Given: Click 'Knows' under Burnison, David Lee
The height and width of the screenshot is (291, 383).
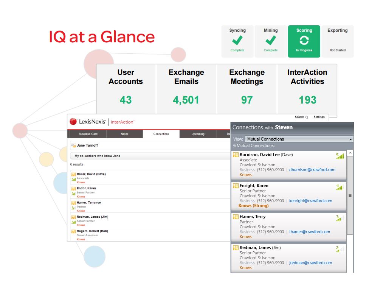Looking at the screenshot, I should 245,175.
